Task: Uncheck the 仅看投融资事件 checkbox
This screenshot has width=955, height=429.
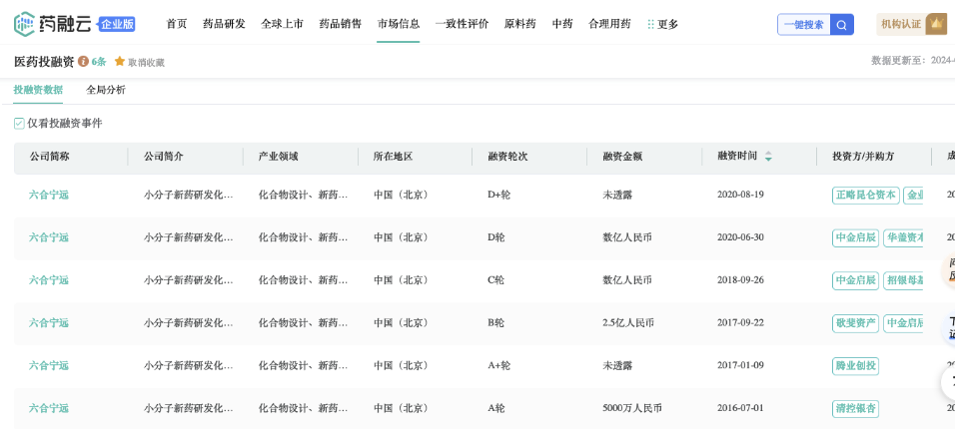Action: (19, 124)
